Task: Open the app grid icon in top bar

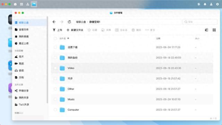Action: [22, 4]
